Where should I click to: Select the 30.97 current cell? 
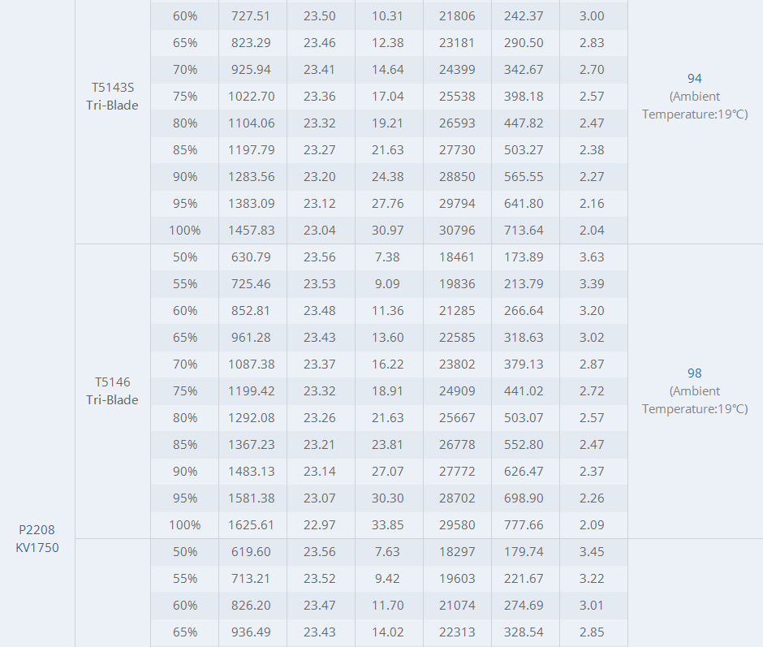388,231
